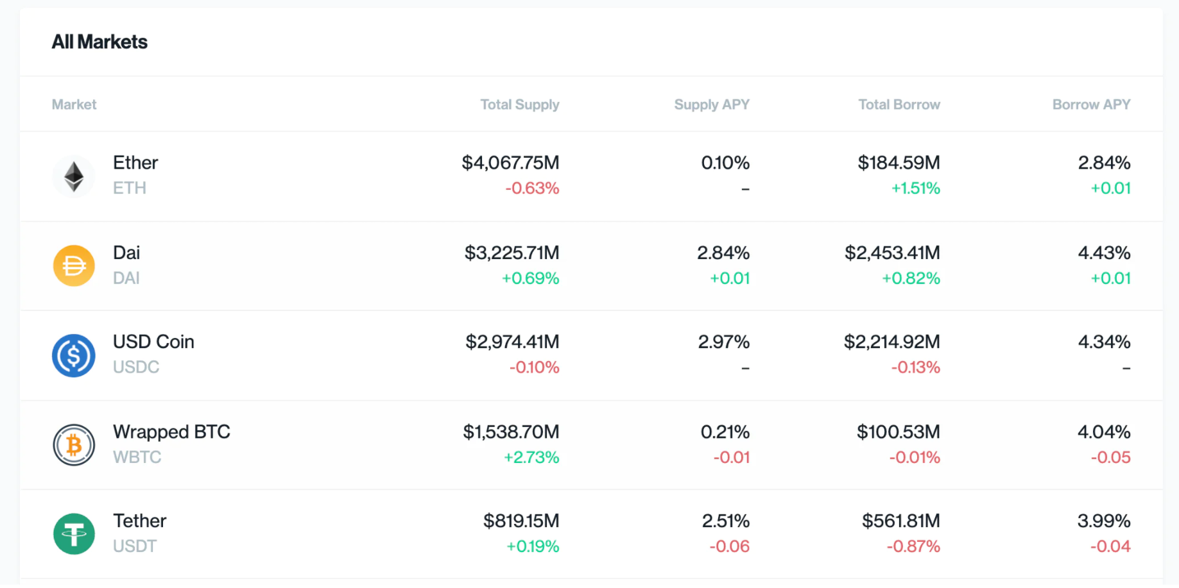Click the Ether ETH coin icon
This screenshot has width=1179, height=588.
(74, 176)
